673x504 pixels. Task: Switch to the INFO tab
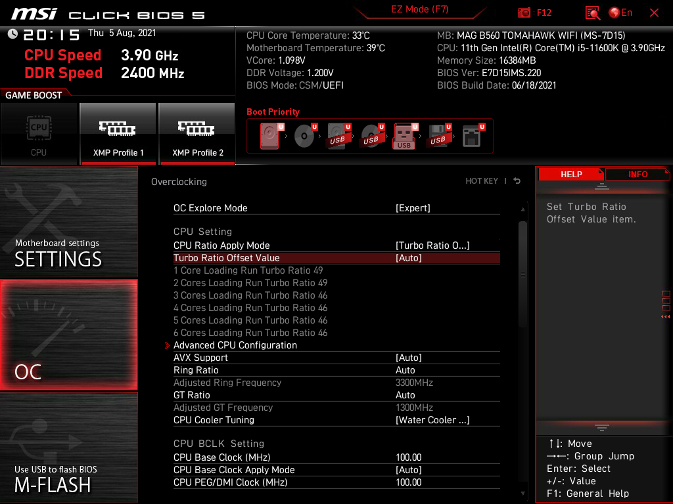[x=638, y=175]
